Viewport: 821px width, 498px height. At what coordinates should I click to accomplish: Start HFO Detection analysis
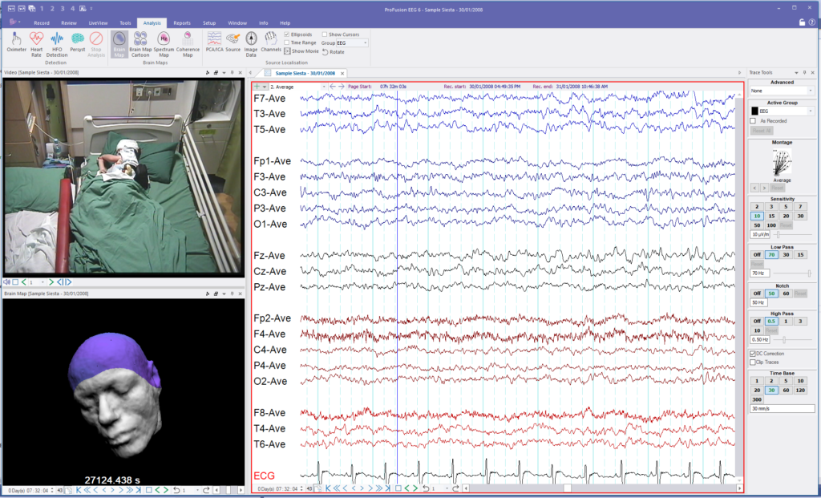[57, 44]
